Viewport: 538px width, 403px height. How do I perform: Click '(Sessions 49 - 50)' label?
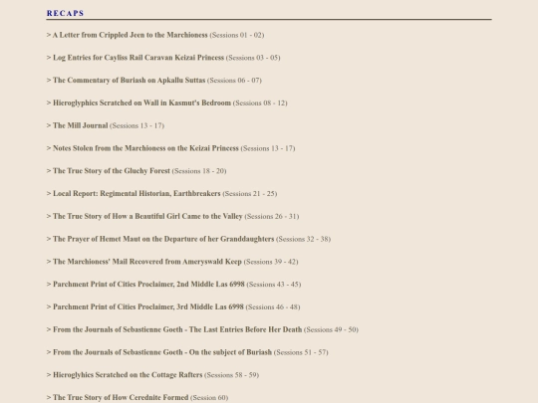pyautogui.click(x=331, y=329)
